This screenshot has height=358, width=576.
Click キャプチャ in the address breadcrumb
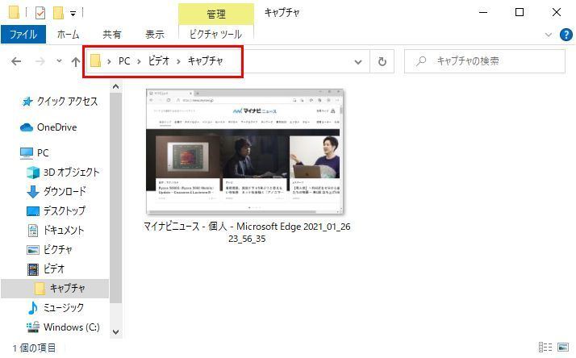tap(206, 61)
